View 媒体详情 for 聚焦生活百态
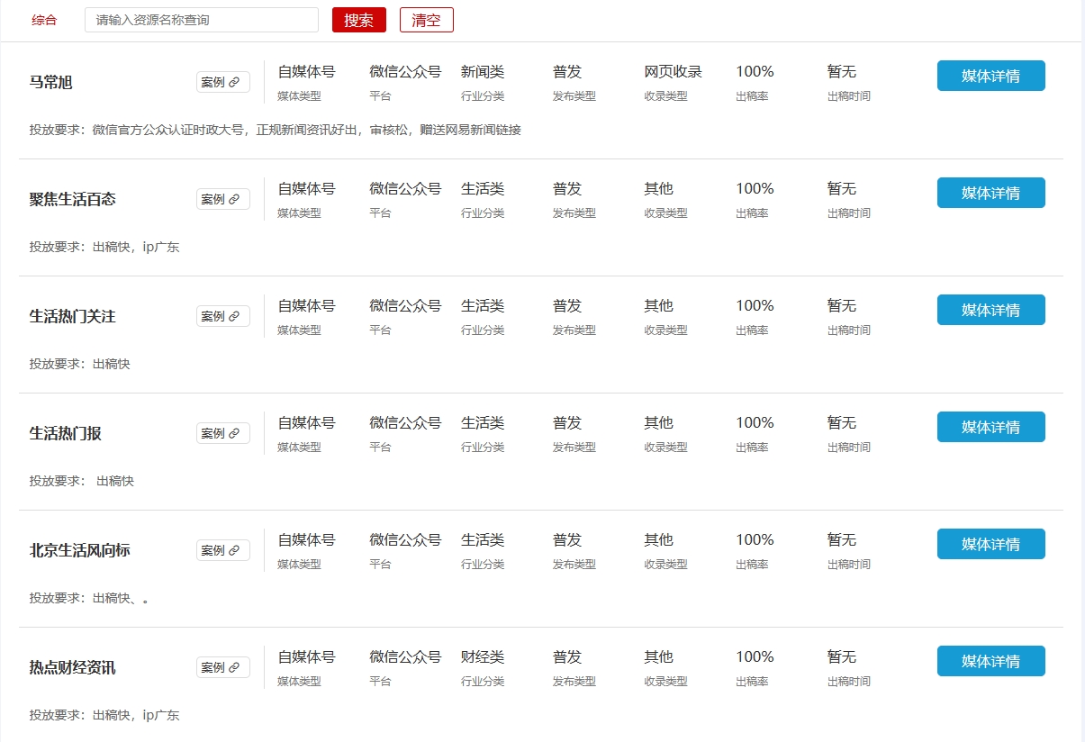Viewport: 1085px width, 742px height. click(x=990, y=193)
